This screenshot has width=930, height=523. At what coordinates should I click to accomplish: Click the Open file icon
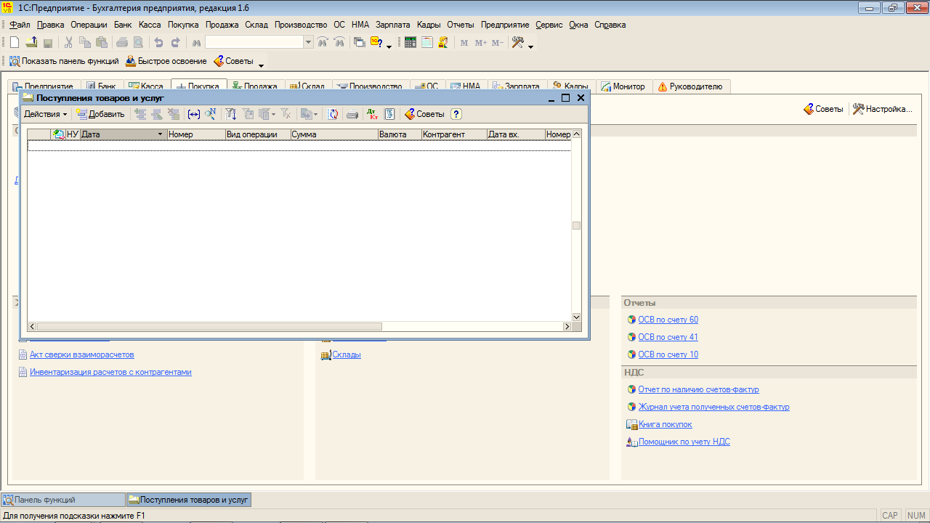coord(31,42)
